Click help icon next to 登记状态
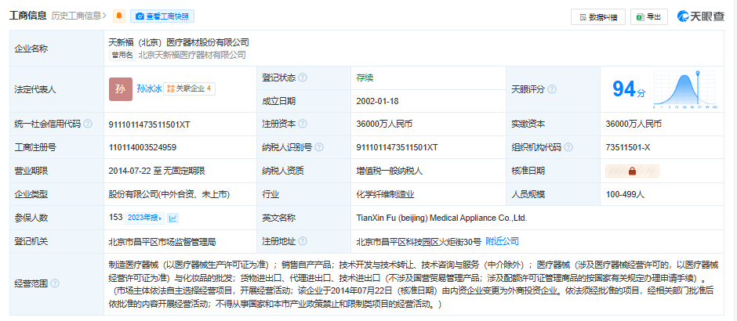The height and width of the screenshot is (321, 737). [303, 78]
